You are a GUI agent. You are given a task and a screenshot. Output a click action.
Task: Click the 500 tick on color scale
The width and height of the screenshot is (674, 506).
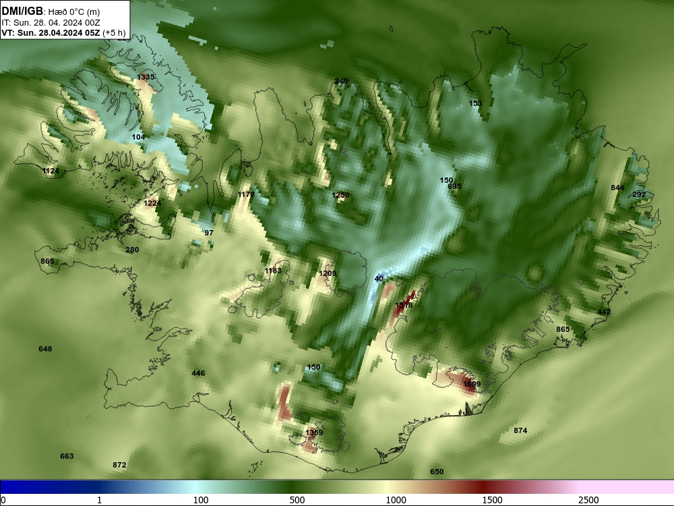[297, 500]
